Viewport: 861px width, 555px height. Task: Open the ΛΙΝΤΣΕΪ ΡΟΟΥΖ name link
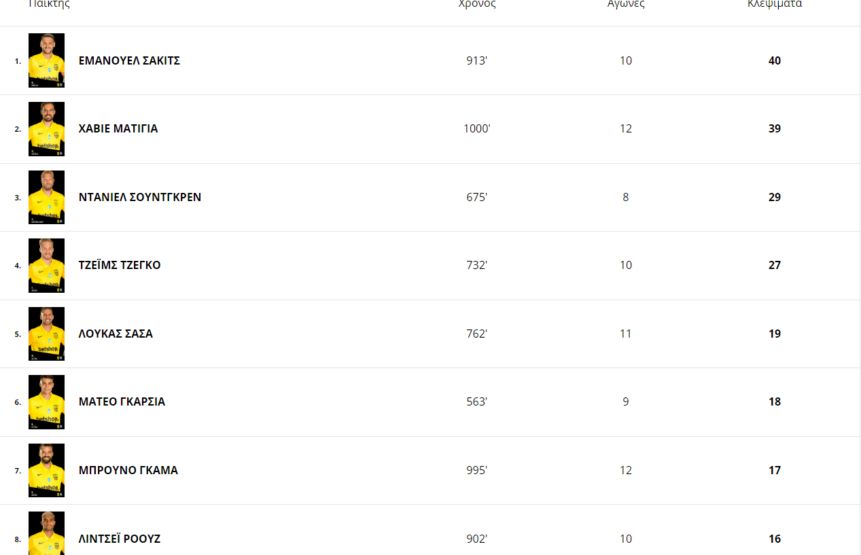[x=120, y=539]
